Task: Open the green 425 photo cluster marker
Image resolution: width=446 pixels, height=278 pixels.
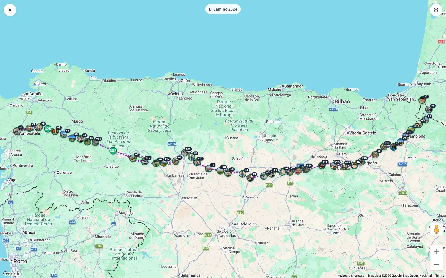Action: (48, 129)
